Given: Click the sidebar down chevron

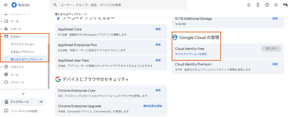Looking at the screenshot, I should (x=23, y=94).
